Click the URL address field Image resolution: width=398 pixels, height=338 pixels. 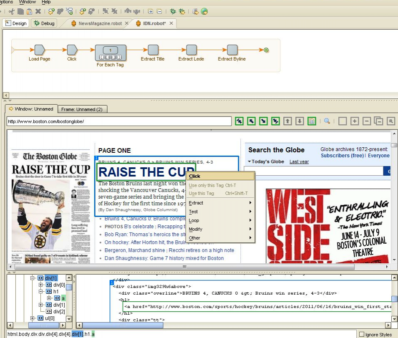119,121
